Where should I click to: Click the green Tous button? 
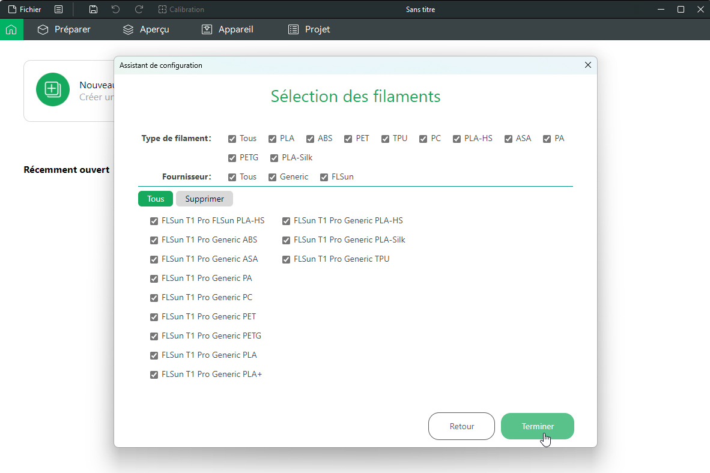click(x=156, y=199)
